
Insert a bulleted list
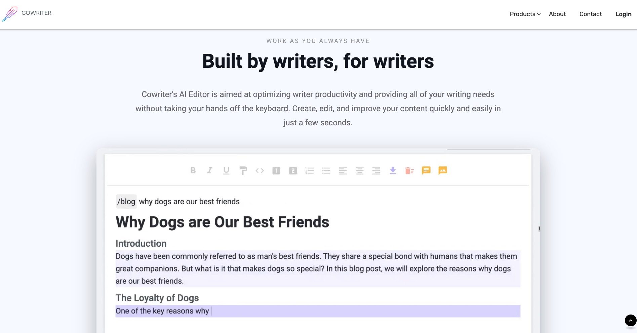tap(326, 170)
